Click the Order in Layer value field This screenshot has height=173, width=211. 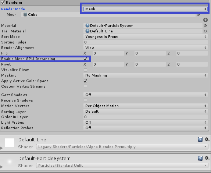click(146, 117)
